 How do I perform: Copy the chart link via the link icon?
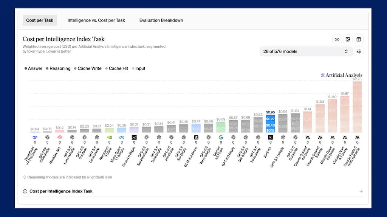pos(337,39)
